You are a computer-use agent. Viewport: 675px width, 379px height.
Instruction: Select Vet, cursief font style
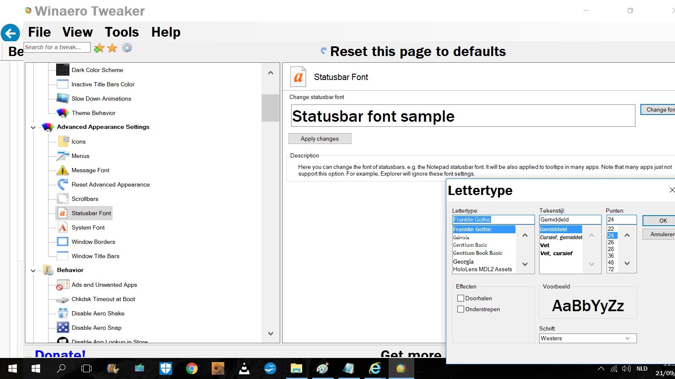556,253
